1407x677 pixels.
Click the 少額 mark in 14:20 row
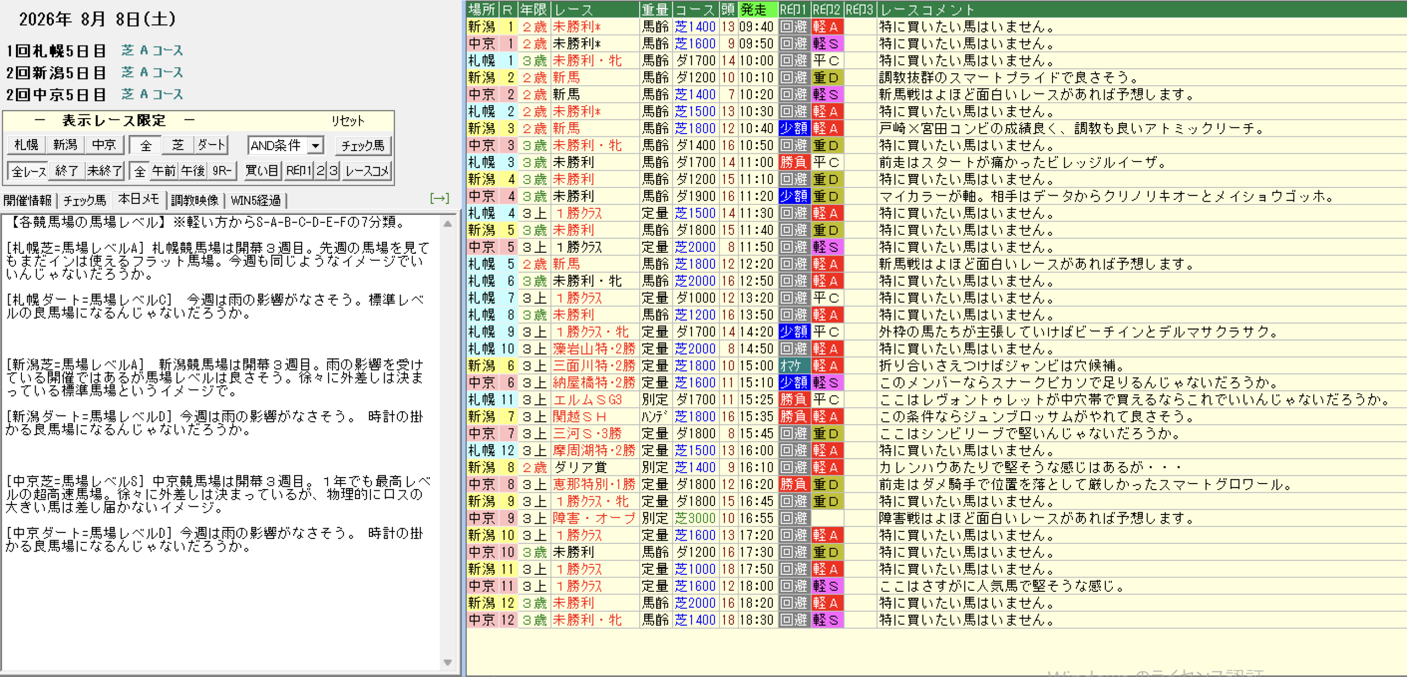click(794, 332)
